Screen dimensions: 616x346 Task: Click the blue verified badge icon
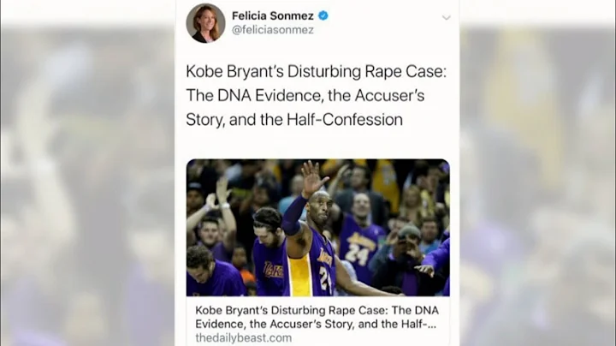(x=323, y=15)
